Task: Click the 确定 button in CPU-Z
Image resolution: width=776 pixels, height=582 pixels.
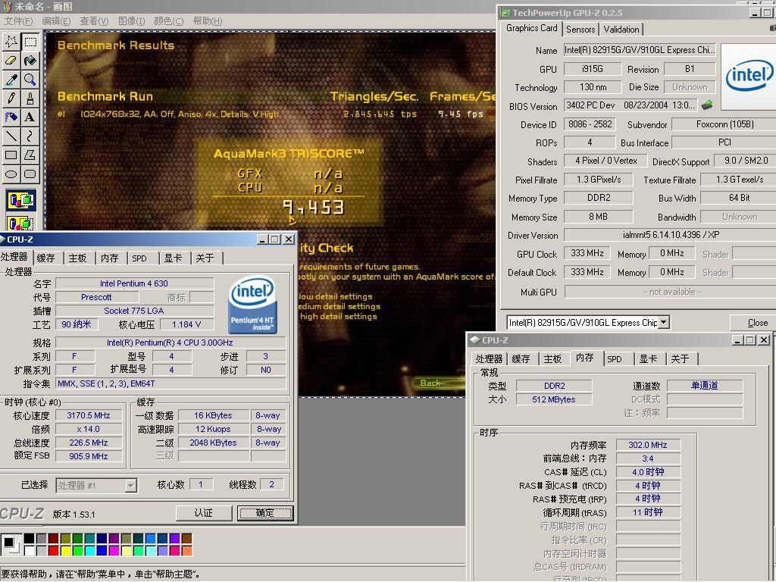Action: (264, 513)
